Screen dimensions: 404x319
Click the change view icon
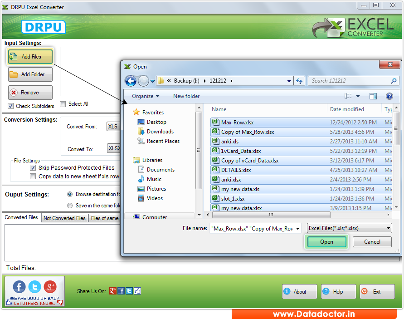(x=348, y=96)
